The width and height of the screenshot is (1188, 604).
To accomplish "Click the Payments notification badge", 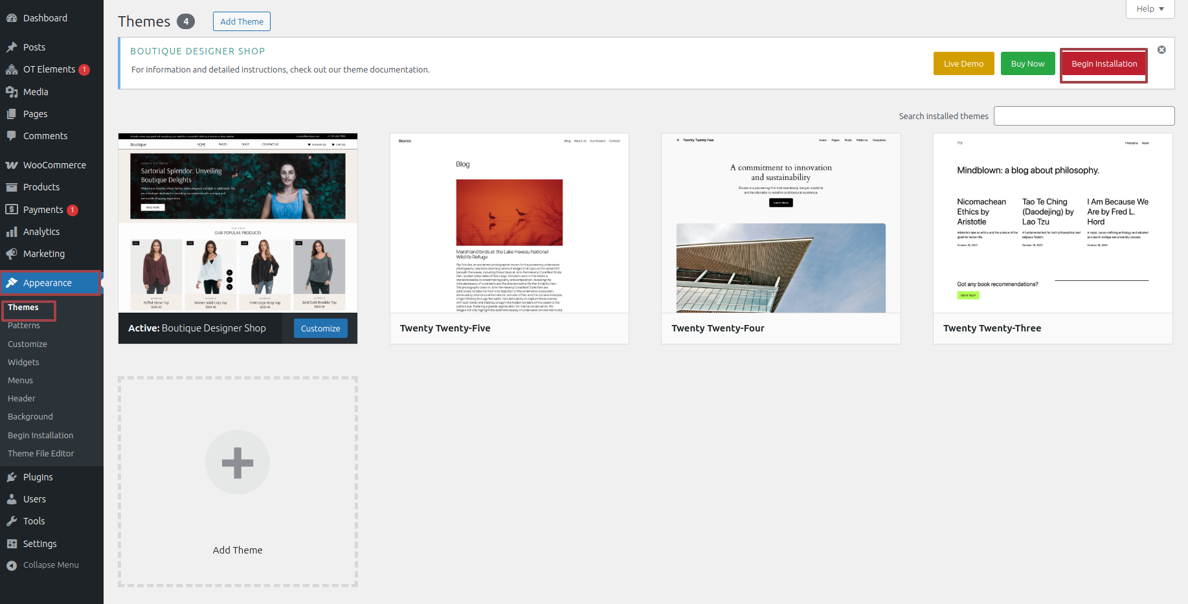I will [73, 210].
